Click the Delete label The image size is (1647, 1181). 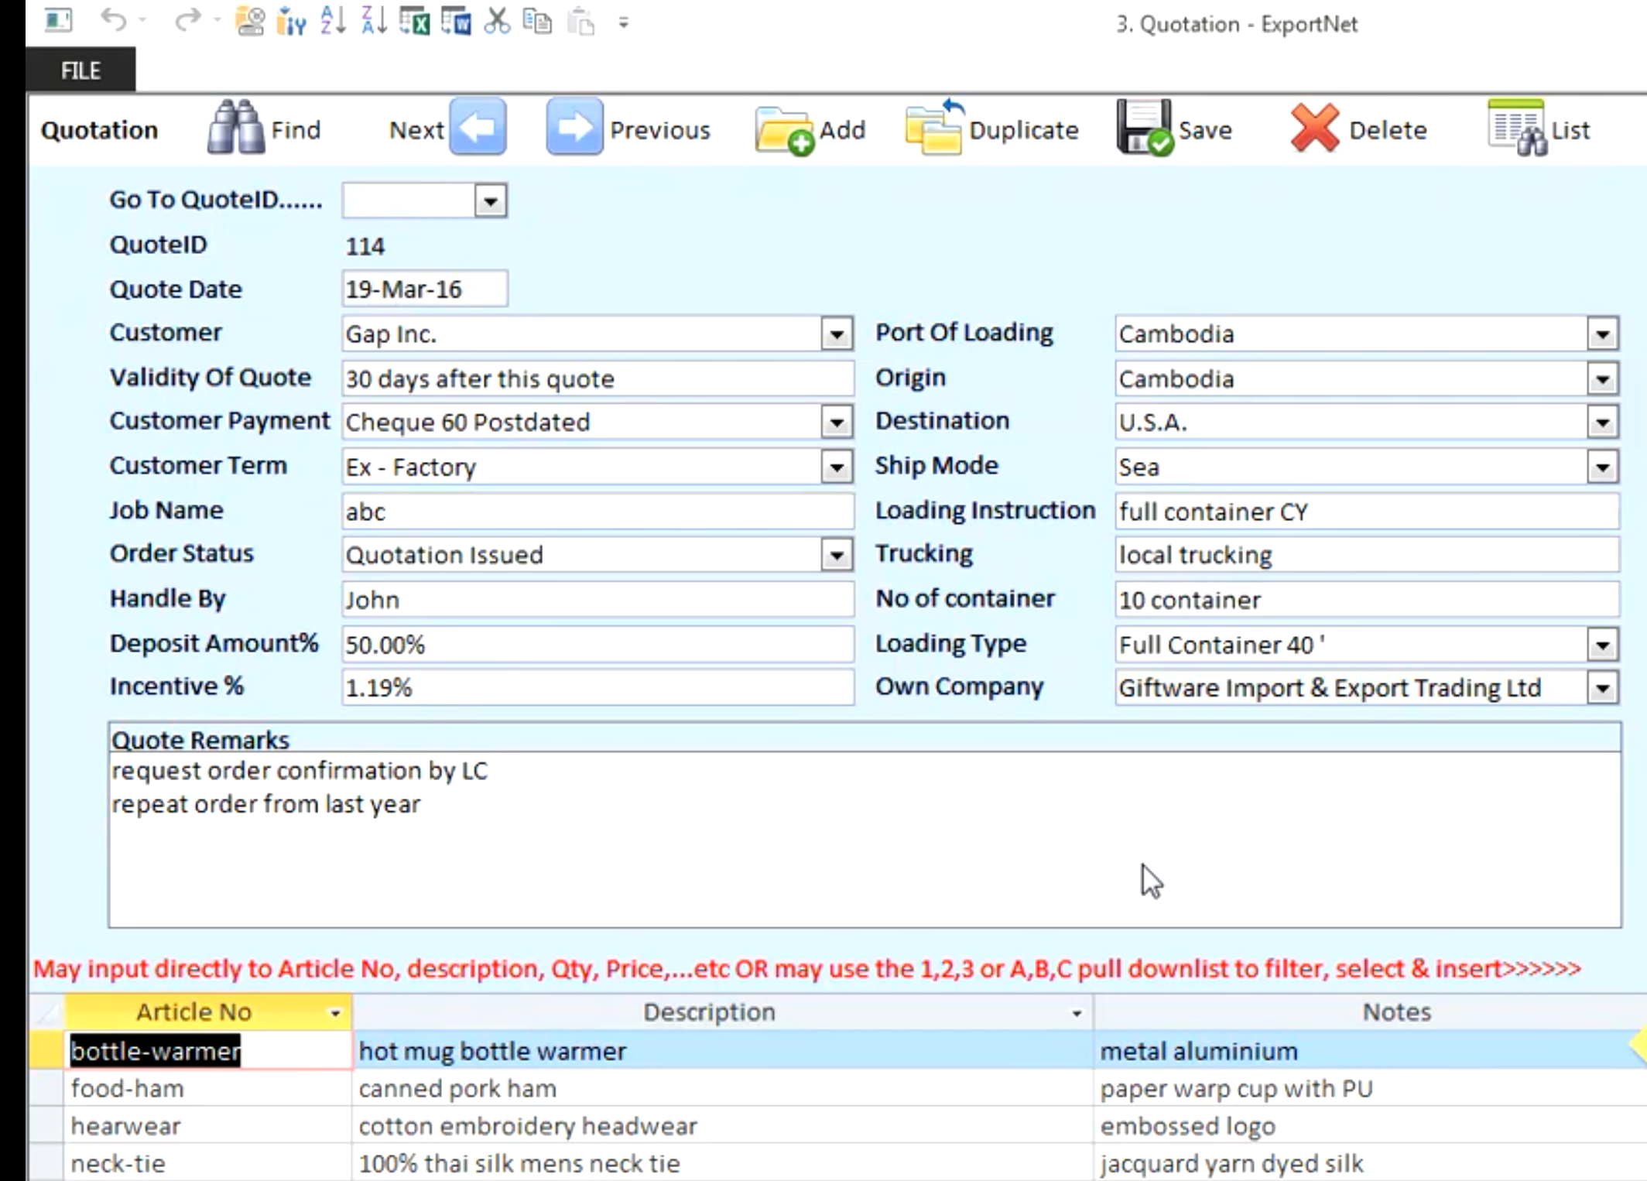coord(1388,130)
